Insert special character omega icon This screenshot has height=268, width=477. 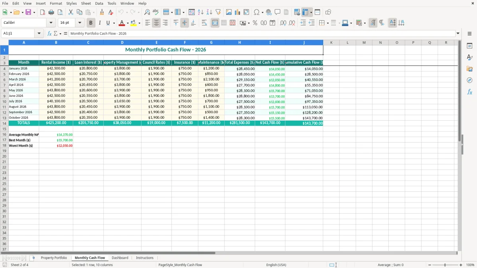tap(256, 12)
